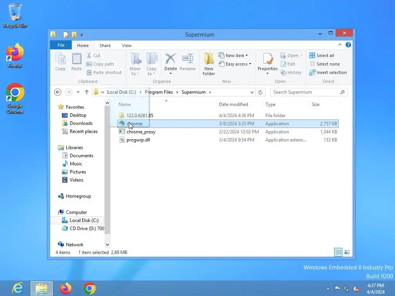Open the Move to menu
Image resolution: width=395 pixels, height=296 pixels.
point(135,64)
